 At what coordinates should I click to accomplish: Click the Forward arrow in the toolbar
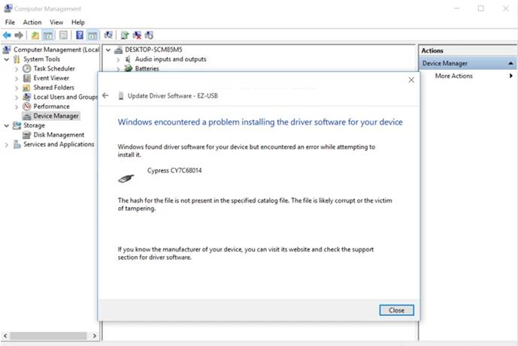point(19,35)
